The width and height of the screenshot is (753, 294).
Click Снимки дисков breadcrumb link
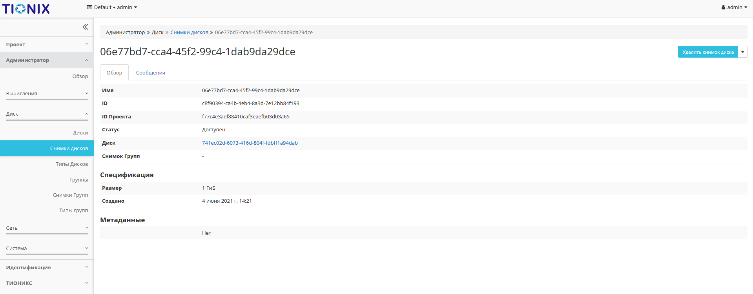(x=189, y=33)
